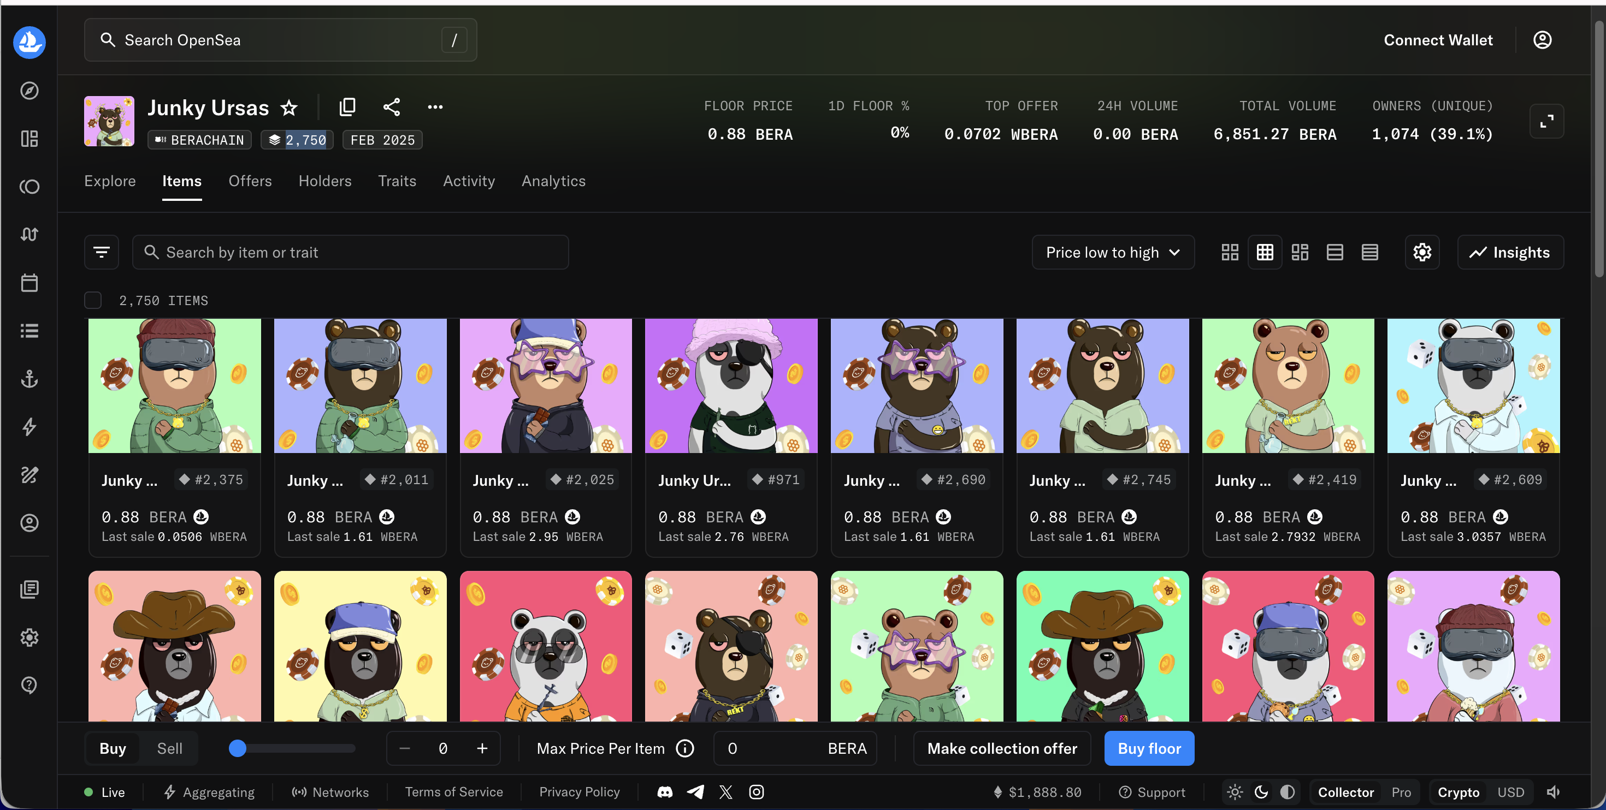Screen dimensions: 1606x810
Task: Open the Telegram icon in footer
Action: (695, 792)
